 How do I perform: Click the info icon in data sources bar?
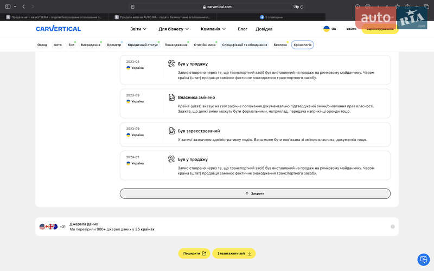pos(392,227)
